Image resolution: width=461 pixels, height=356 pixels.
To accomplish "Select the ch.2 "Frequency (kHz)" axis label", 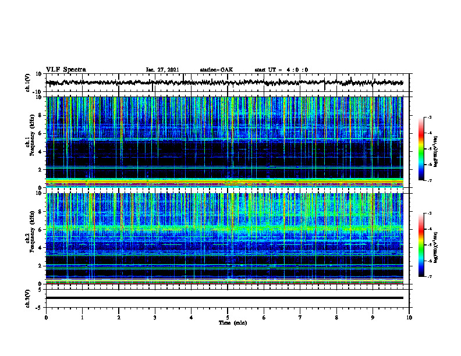I will [x=32, y=232].
